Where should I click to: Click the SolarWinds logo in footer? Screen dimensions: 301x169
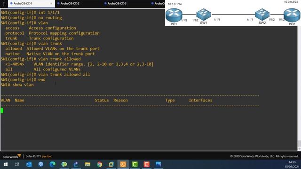12,156
